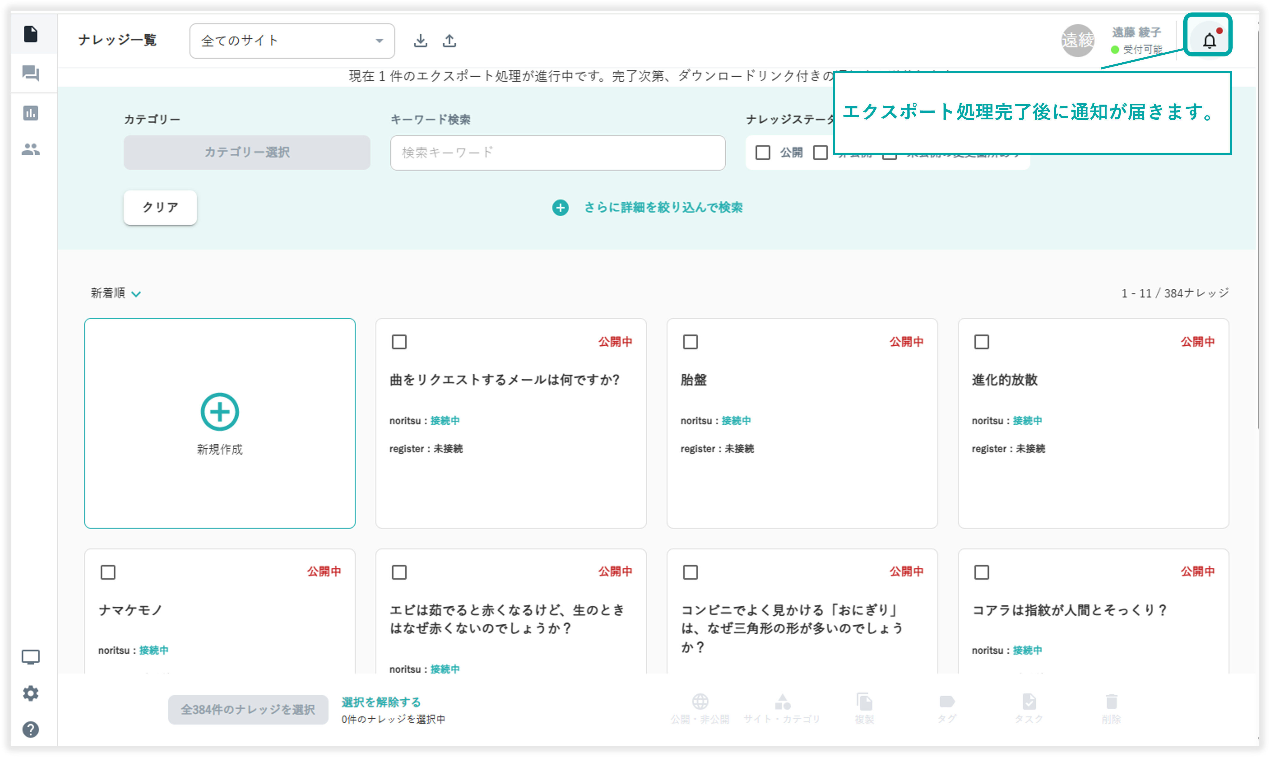Screen dimensions: 1270x757
Task: Click the 検索キーワード search field
Action: point(558,153)
